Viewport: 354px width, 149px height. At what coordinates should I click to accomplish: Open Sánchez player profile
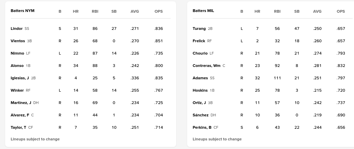click(200, 115)
